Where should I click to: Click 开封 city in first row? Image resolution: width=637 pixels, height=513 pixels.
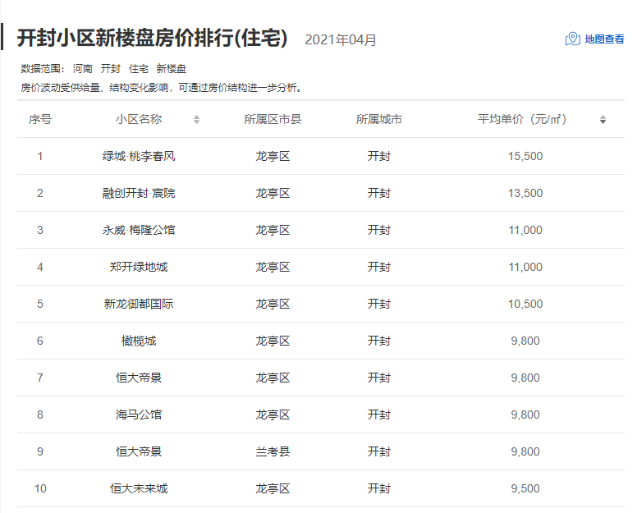(x=378, y=156)
